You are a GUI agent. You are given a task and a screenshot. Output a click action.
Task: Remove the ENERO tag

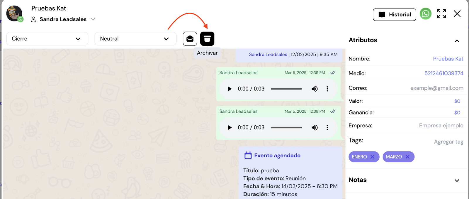point(372,157)
